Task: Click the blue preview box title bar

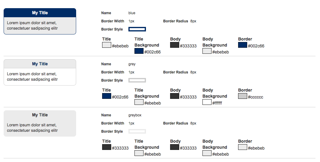Action: (40, 13)
